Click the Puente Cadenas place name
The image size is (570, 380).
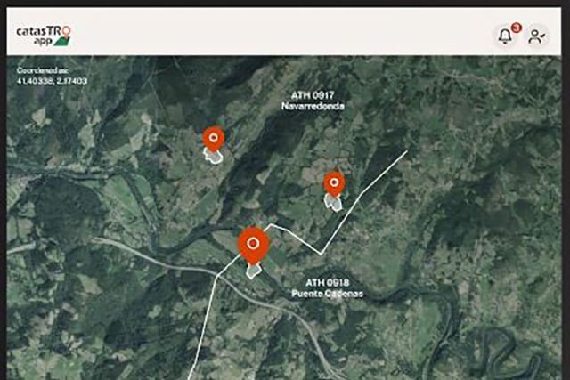coord(327,294)
